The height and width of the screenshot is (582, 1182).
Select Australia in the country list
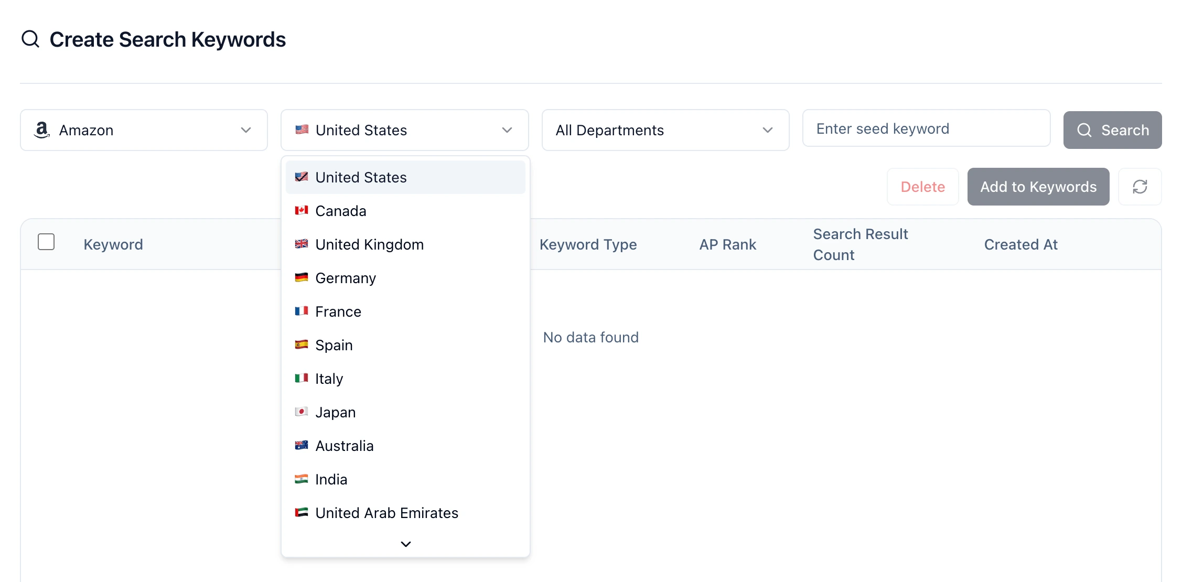click(405, 446)
